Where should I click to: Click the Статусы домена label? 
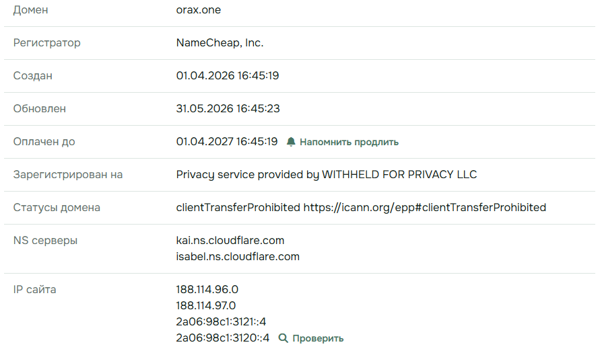tap(57, 207)
